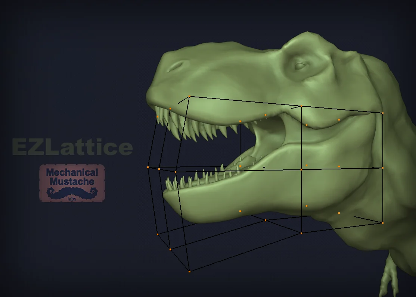Select the lattice corner point above the snout
This screenshot has height=297, width=416.
(x=189, y=96)
